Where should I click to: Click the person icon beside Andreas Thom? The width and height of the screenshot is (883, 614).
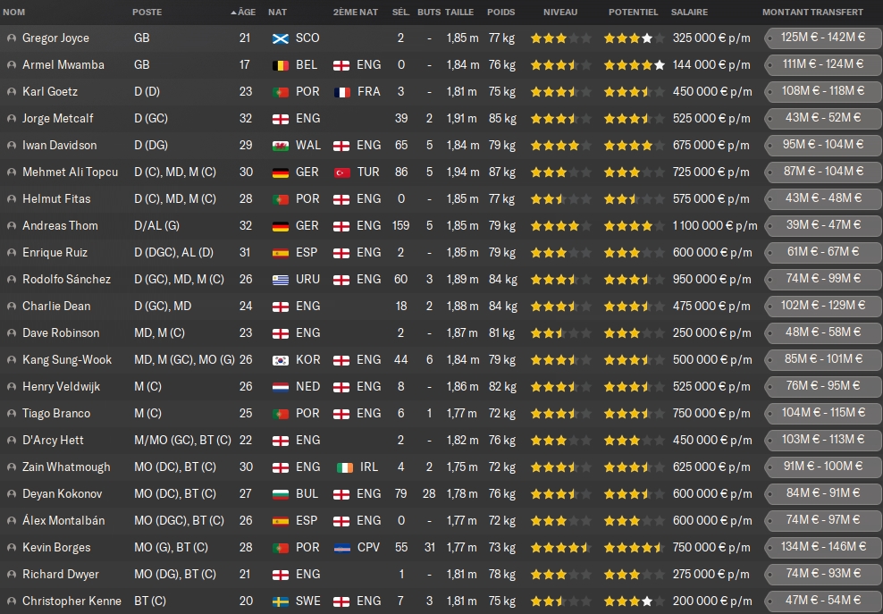pos(12,226)
